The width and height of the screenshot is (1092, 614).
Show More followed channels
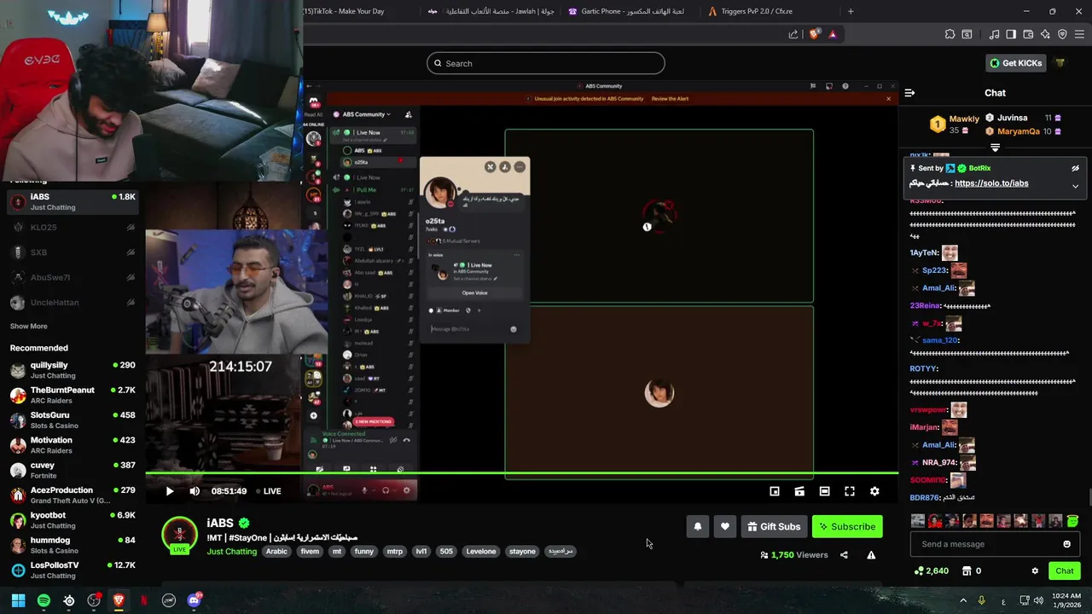click(x=28, y=327)
